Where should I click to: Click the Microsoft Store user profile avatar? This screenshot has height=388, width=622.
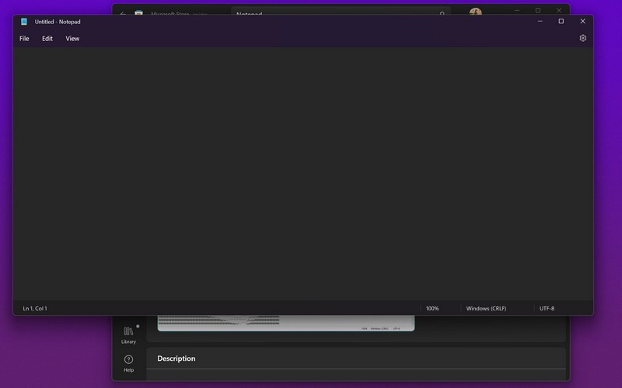[475, 12]
